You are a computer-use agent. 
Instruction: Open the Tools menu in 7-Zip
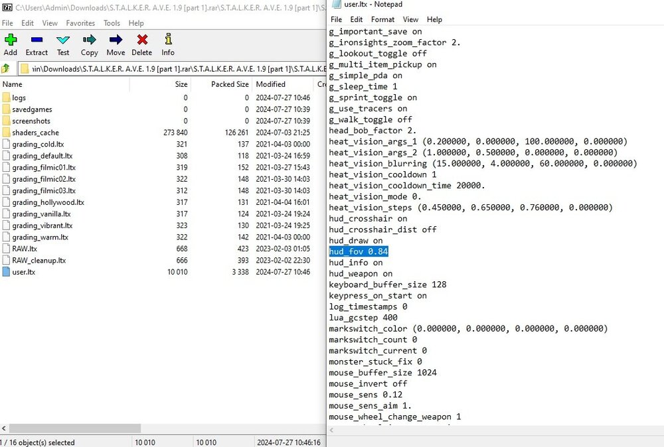pyautogui.click(x=112, y=23)
